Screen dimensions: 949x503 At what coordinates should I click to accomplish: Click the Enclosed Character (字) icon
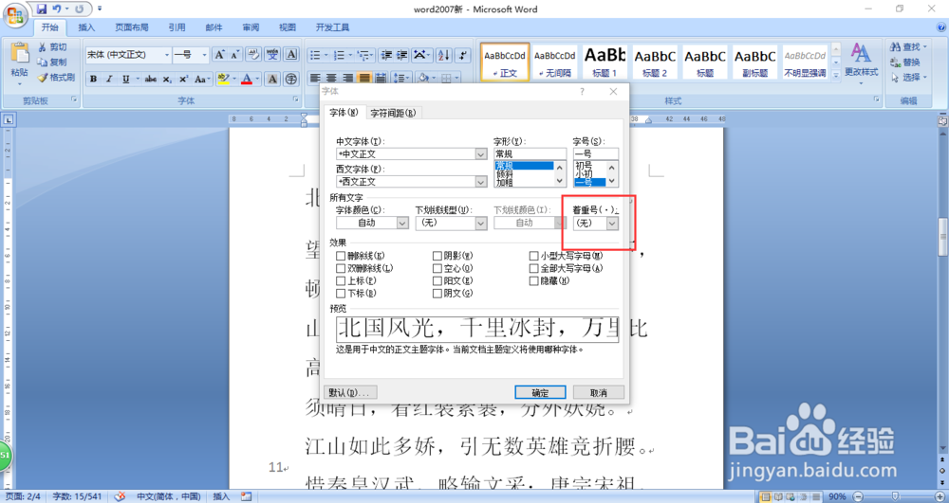click(x=291, y=80)
